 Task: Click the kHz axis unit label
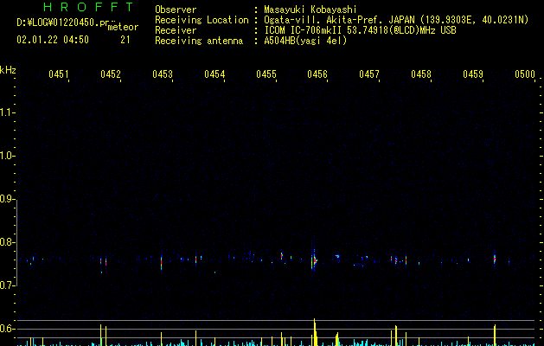tap(8, 70)
